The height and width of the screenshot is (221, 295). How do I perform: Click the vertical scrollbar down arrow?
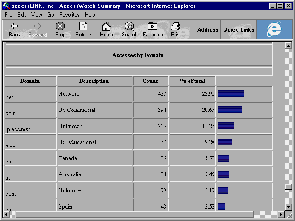(289, 207)
